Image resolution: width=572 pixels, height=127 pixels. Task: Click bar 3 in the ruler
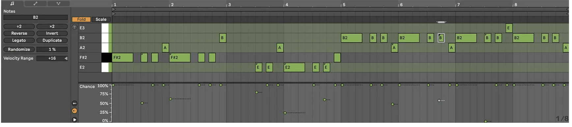(230, 5)
